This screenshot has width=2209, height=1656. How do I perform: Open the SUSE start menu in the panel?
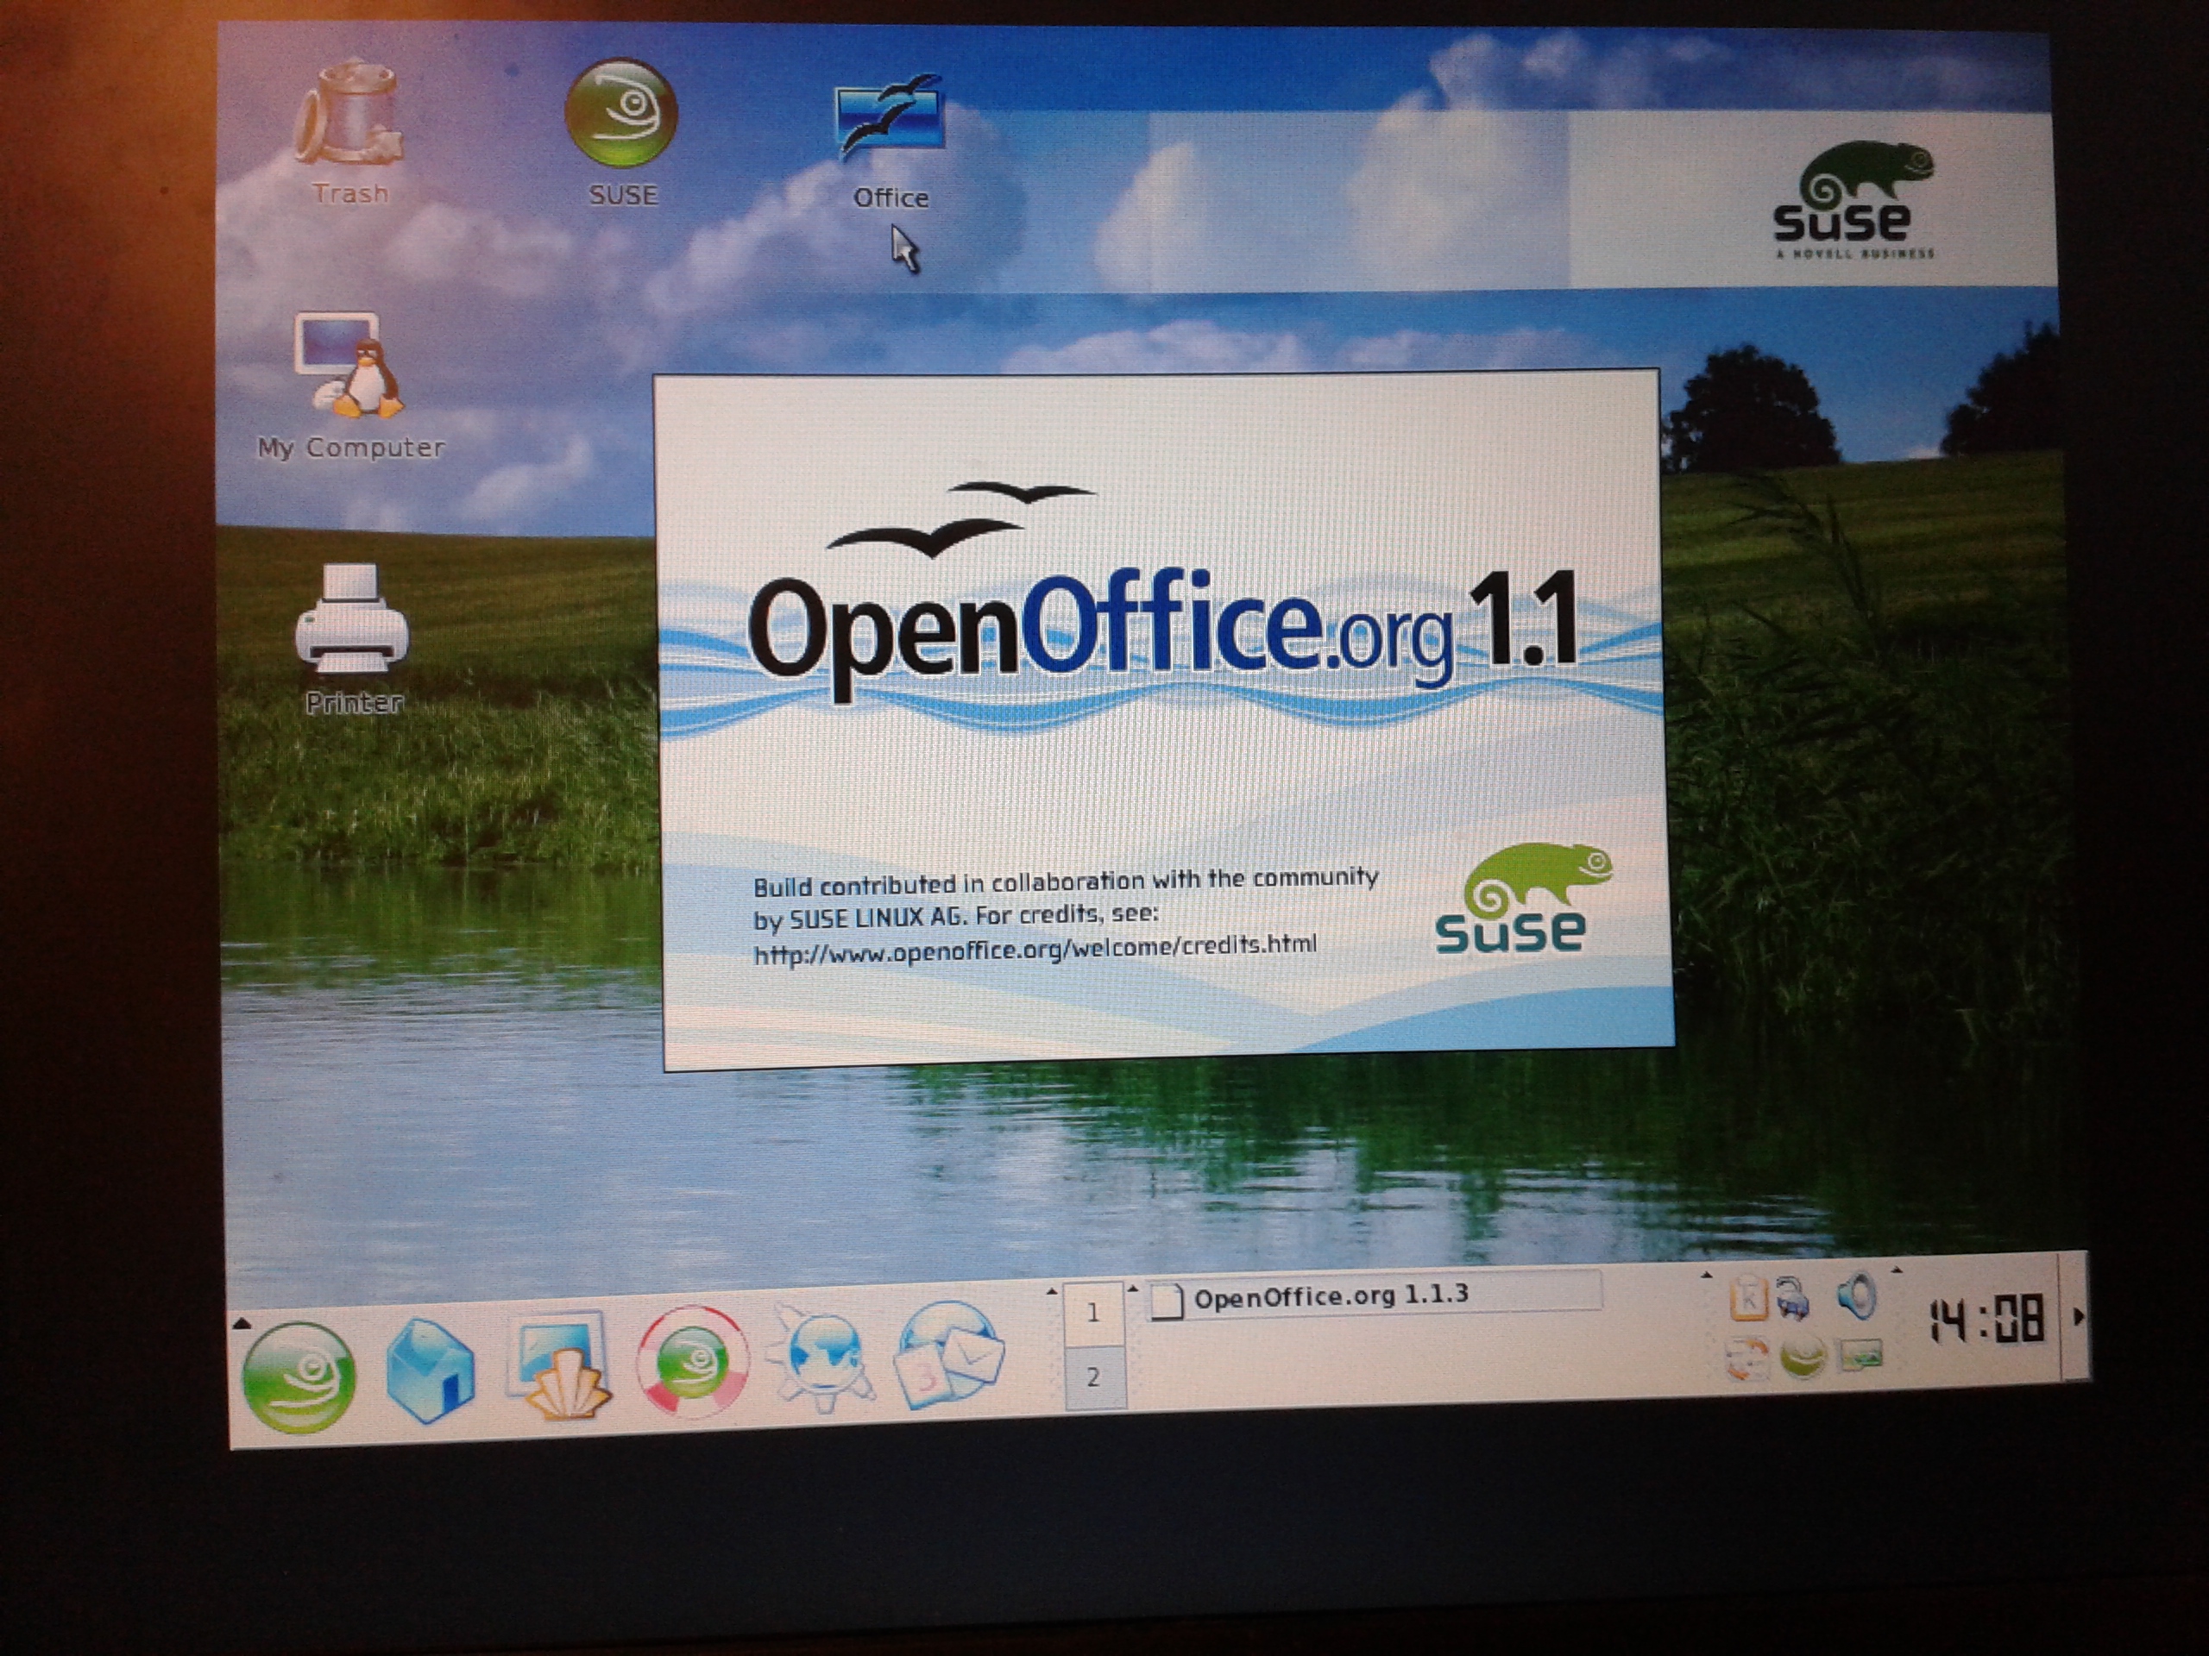[299, 1377]
